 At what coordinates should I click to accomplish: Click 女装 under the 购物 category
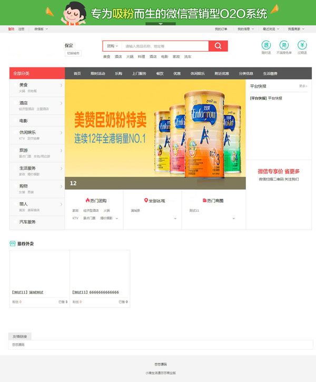(22, 192)
